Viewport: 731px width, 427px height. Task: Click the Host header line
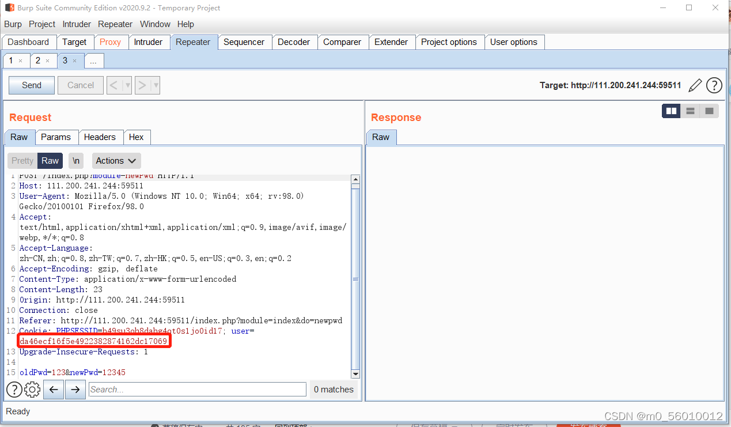click(81, 186)
